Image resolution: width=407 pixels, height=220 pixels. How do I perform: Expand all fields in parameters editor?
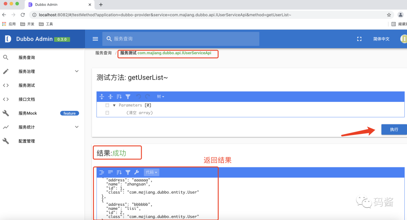(102, 97)
